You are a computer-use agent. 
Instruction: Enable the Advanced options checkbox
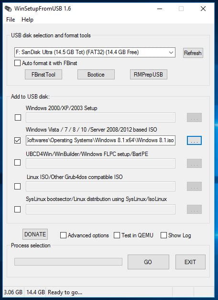(63, 235)
